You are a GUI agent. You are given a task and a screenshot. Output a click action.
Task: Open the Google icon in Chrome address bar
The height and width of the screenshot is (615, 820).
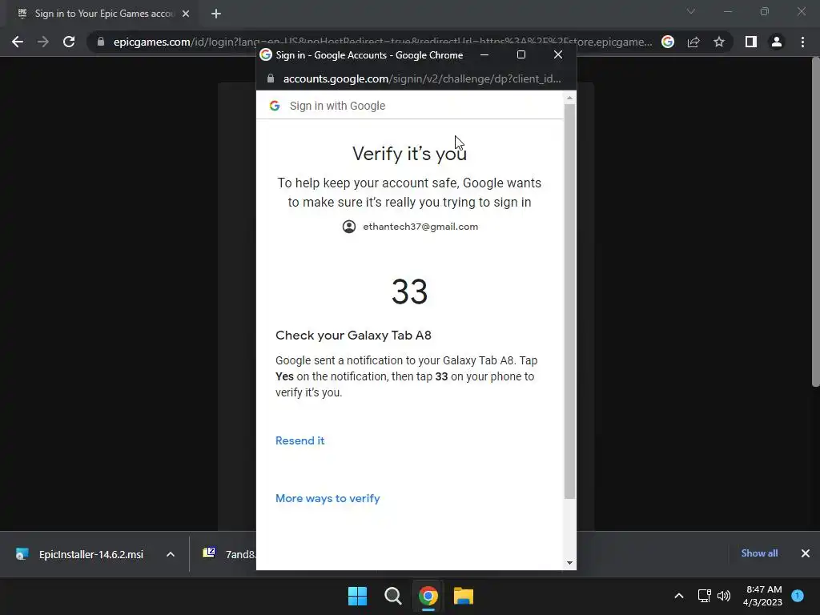[x=668, y=42]
